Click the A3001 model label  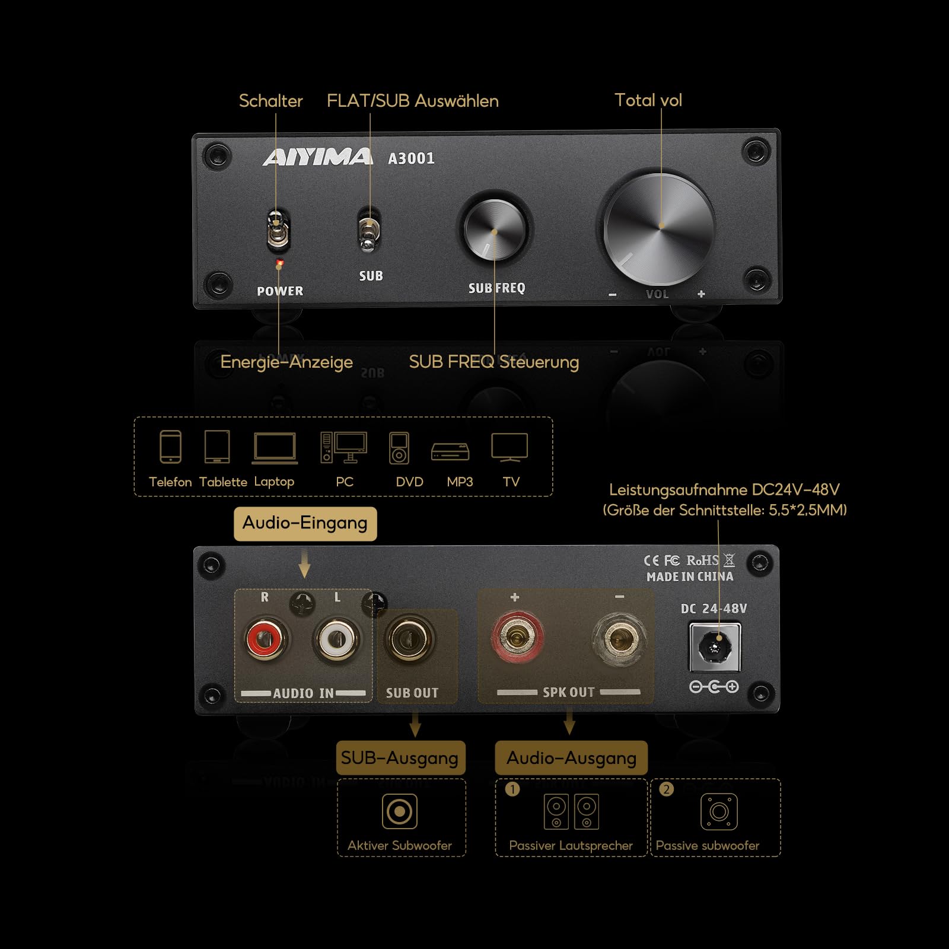tap(411, 158)
